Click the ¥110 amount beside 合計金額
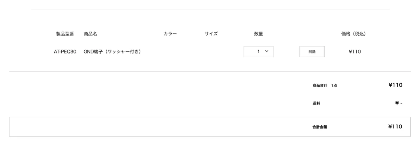The image size is (418, 142). 396,127
